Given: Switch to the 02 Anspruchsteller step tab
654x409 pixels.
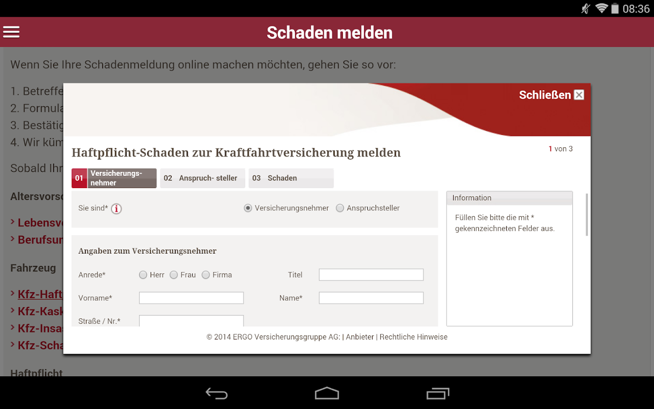Looking at the screenshot, I should (203, 178).
